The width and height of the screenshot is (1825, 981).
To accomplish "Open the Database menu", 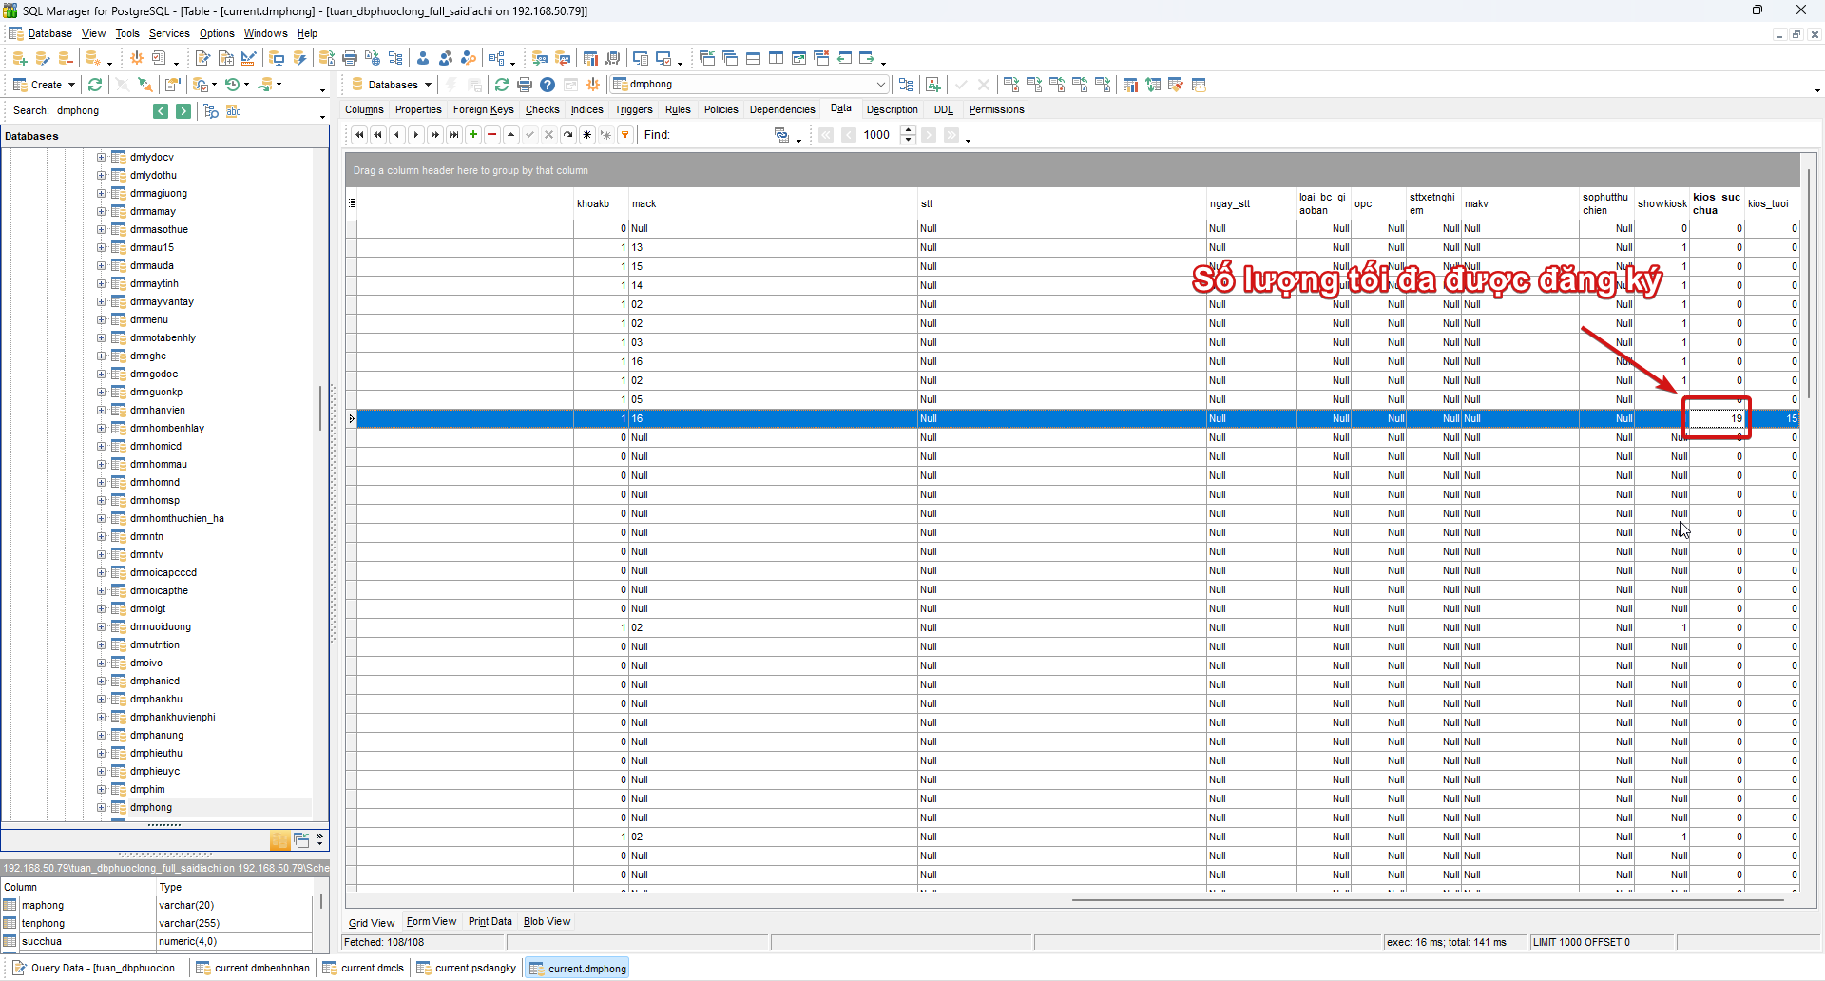I will click(50, 34).
